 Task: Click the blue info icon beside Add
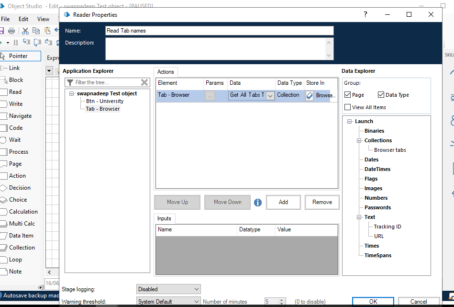point(258,203)
